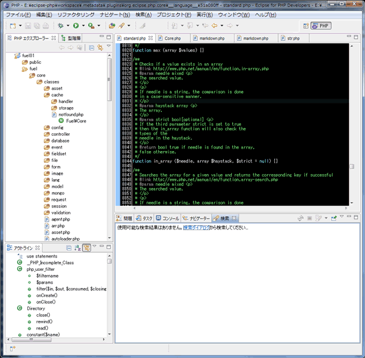Open the Debug button dropdown arrow

(68, 26)
